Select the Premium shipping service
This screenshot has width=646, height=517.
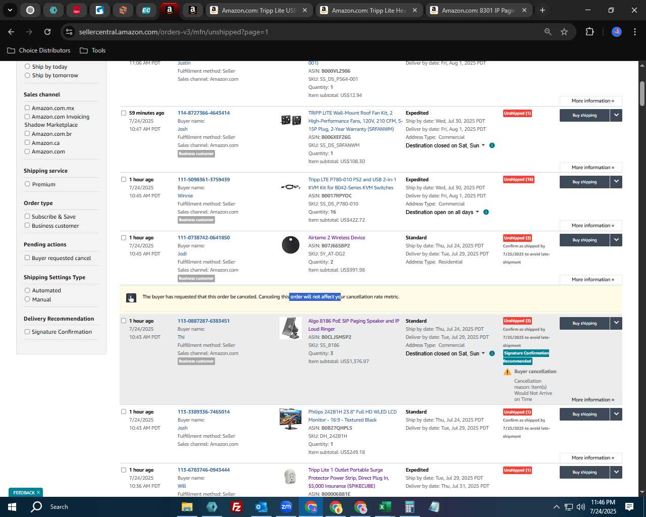(x=27, y=184)
